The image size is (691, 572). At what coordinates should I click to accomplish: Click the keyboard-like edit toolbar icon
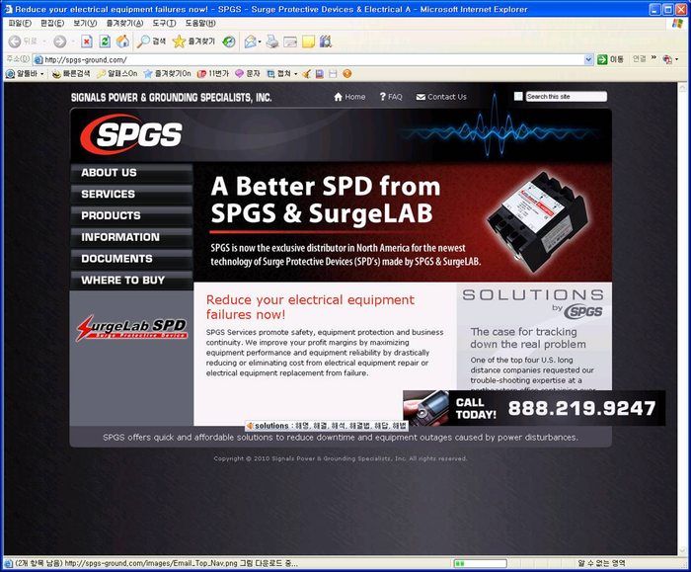pyautogui.click(x=290, y=41)
